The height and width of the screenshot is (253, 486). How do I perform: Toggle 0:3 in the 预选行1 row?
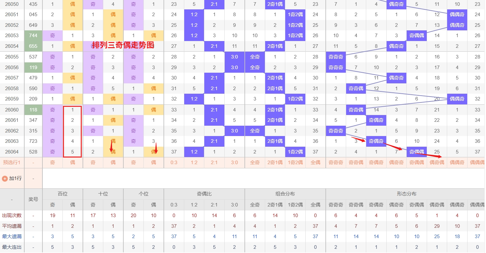(174, 163)
